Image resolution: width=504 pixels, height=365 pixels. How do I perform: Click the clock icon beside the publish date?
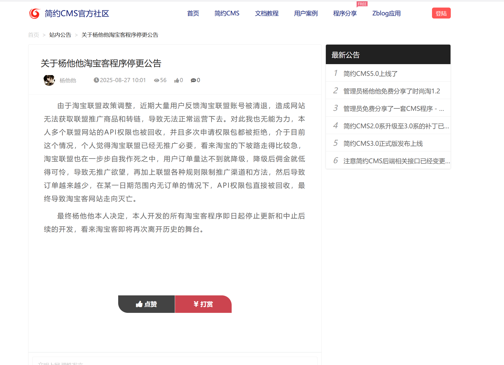96,80
